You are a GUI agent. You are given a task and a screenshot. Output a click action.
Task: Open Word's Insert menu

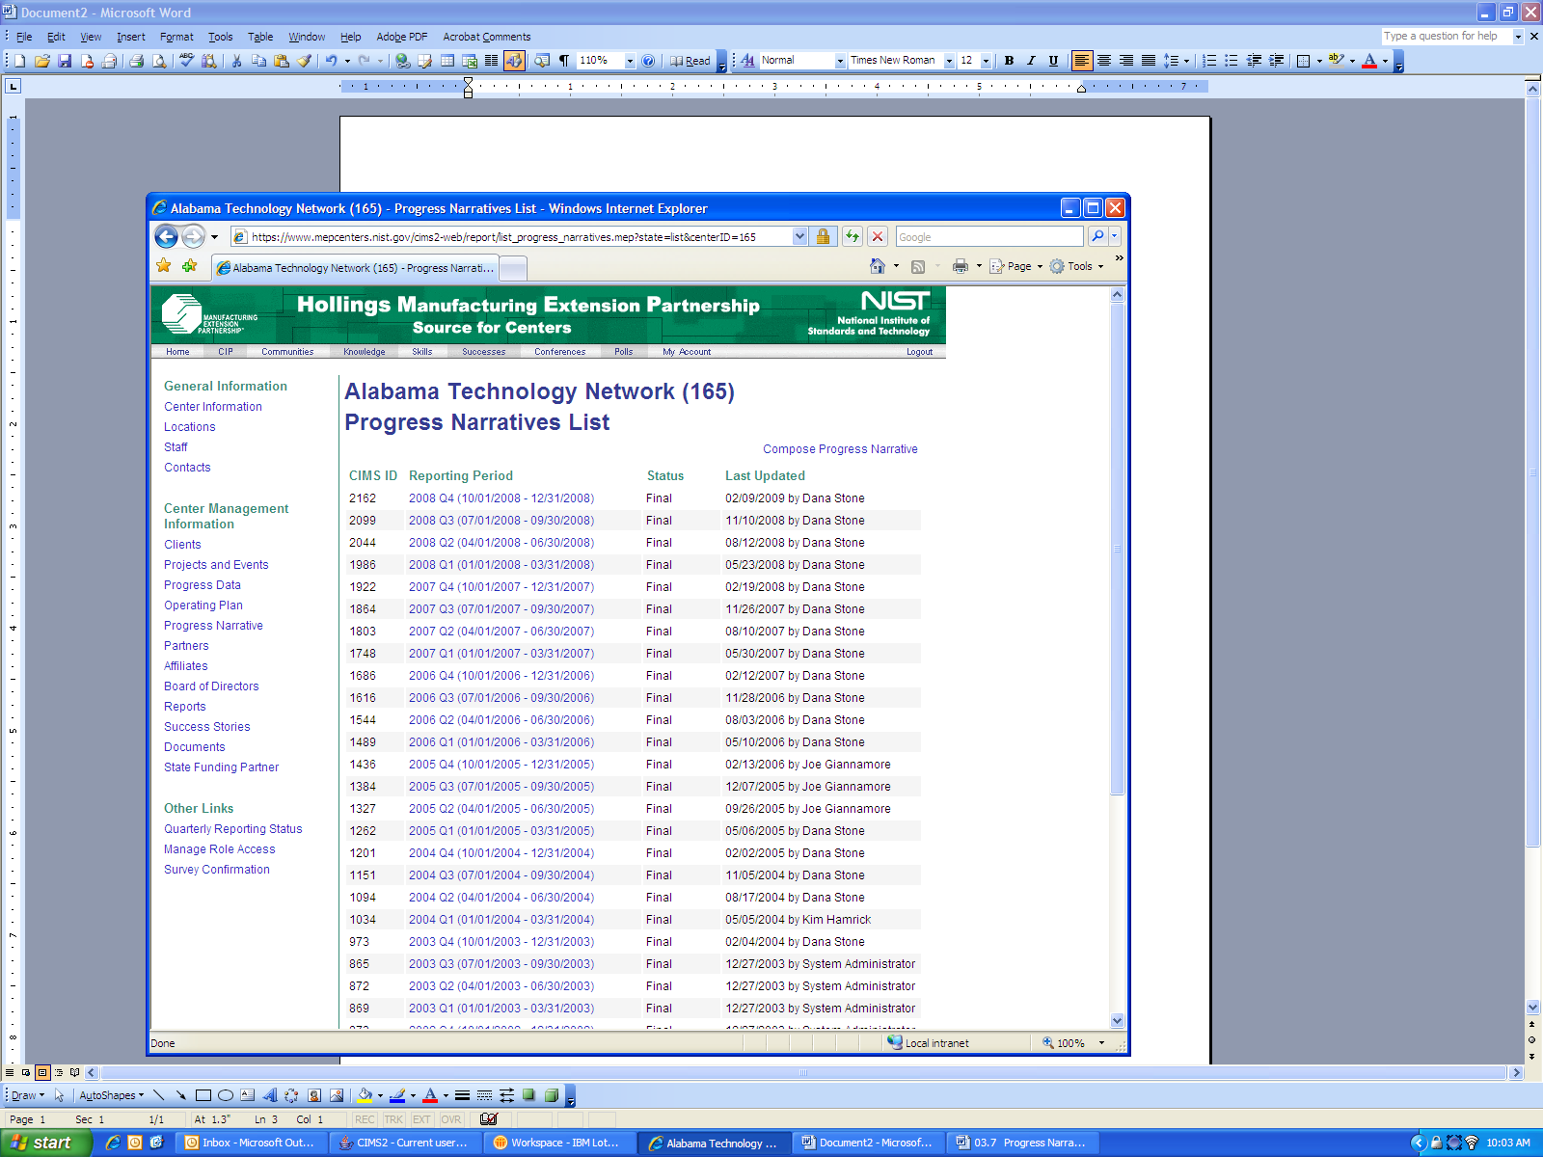131,37
